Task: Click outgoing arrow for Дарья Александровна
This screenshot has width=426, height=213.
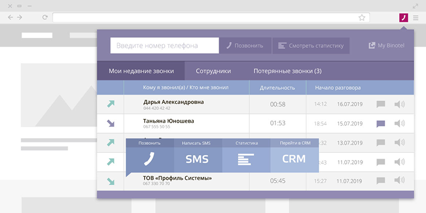Action: point(110,104)
